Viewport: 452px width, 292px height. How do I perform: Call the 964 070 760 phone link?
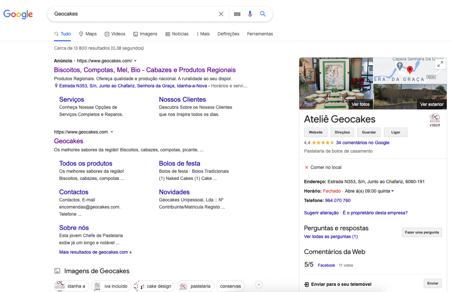[338, 201]
